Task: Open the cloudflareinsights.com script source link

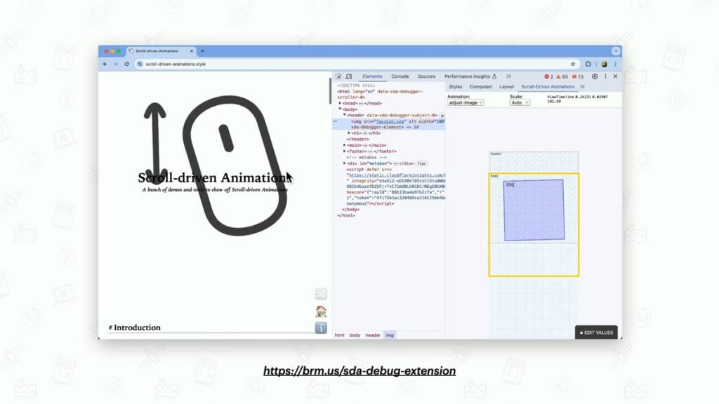Action: coord(389,175)
